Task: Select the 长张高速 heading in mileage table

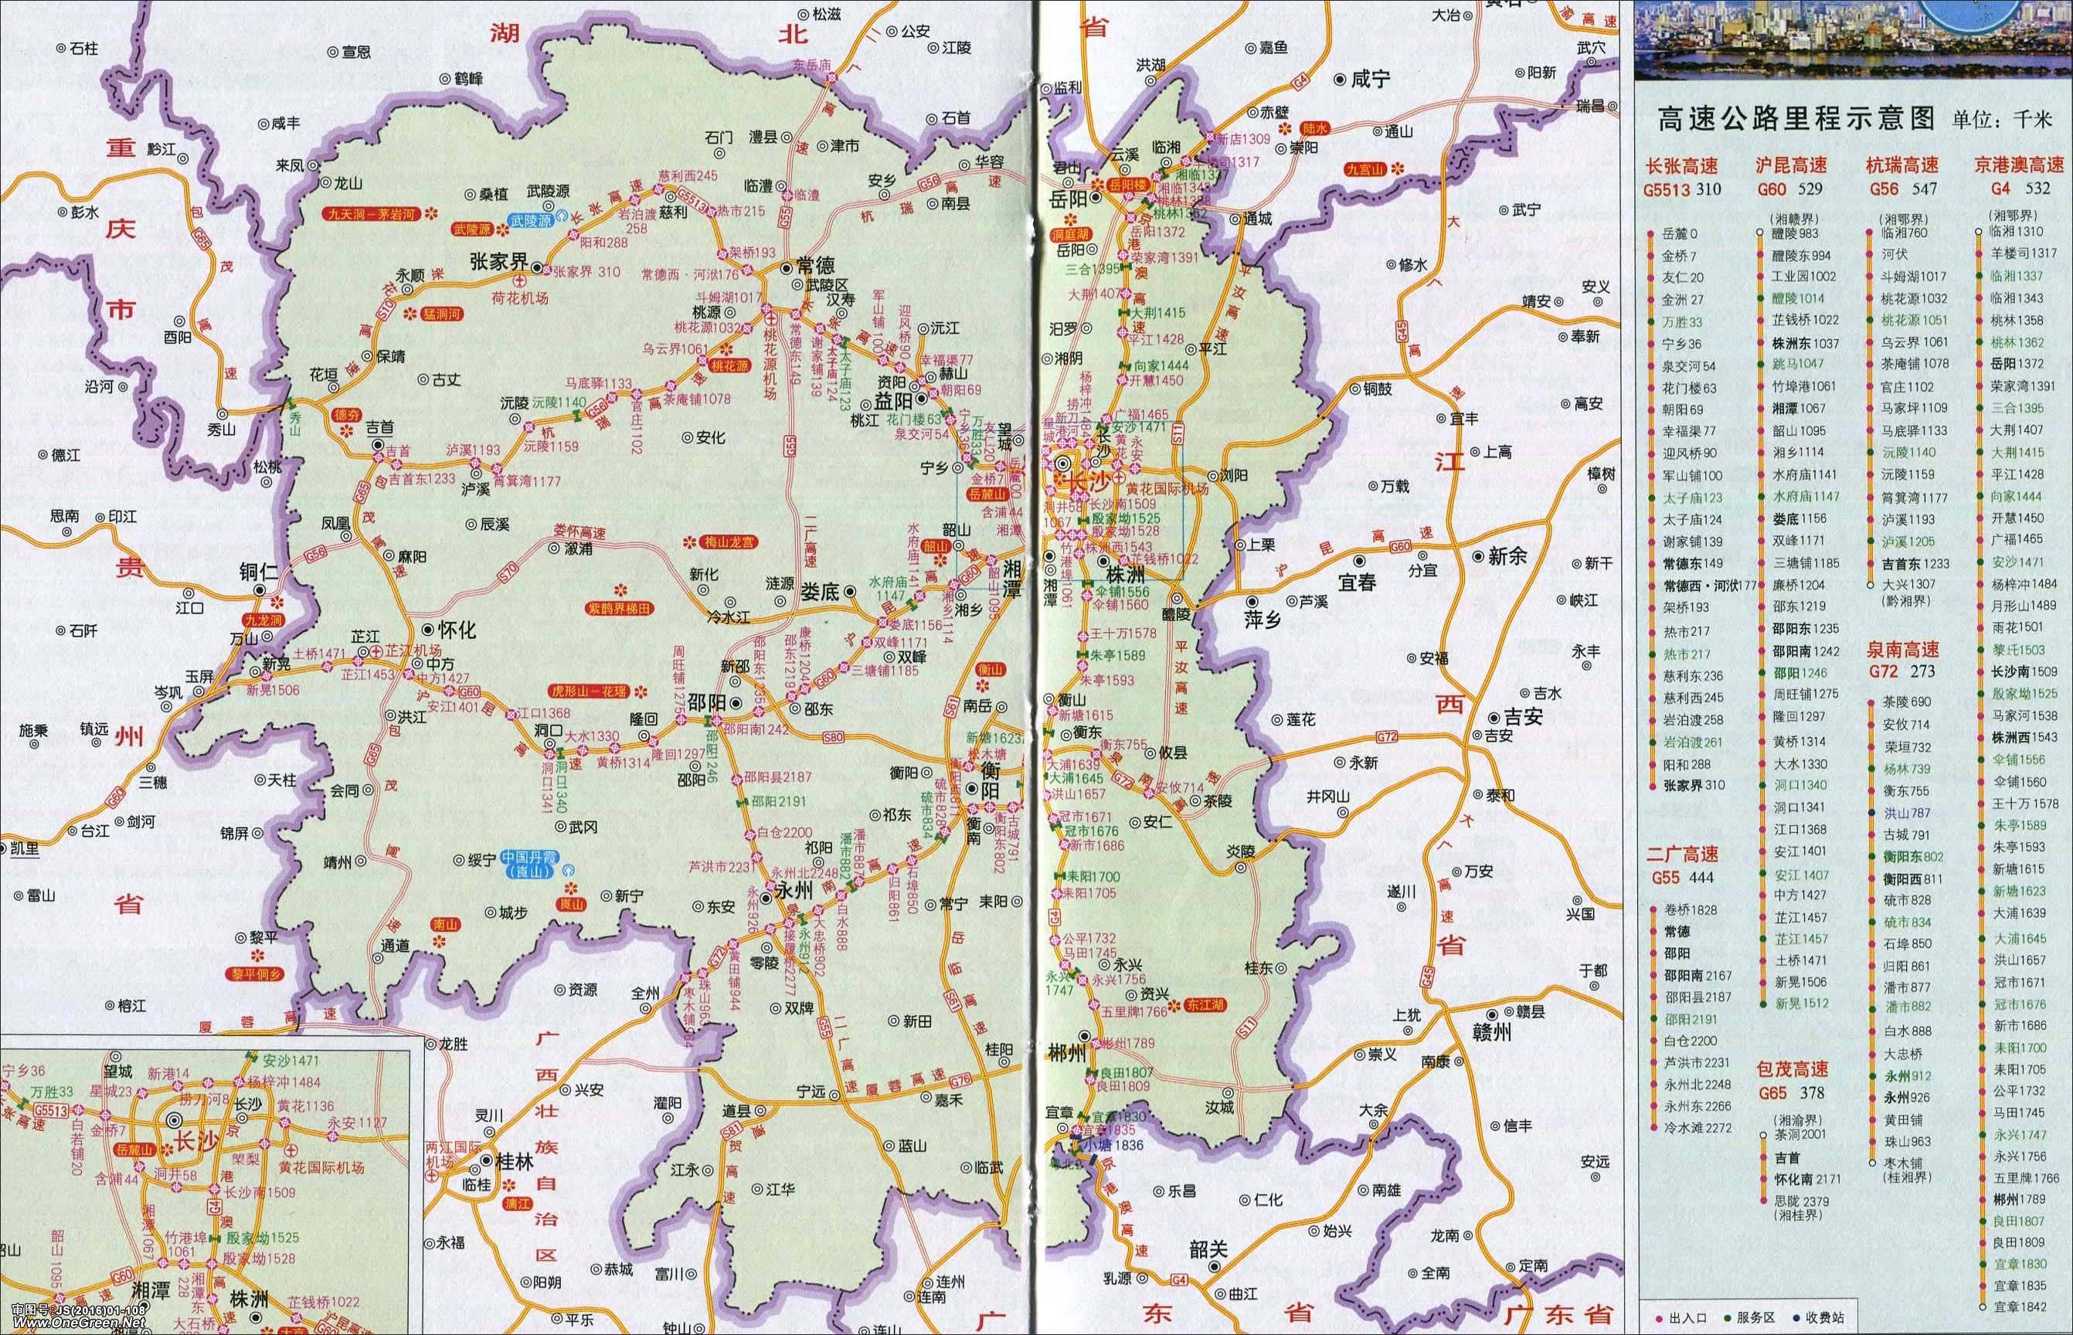Action: point(1682,165)
